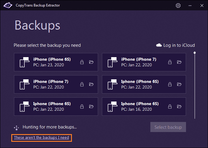Click the Select backup button
This screenshot has height=148, width=208.
pyautogui.click(x=168, y=127)
